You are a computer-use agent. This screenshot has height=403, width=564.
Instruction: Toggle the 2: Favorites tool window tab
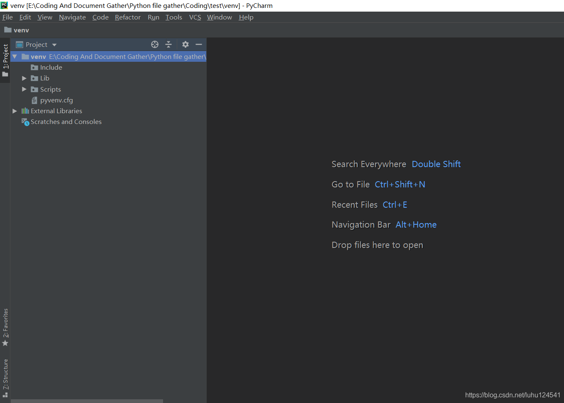[x=5, y=327]
